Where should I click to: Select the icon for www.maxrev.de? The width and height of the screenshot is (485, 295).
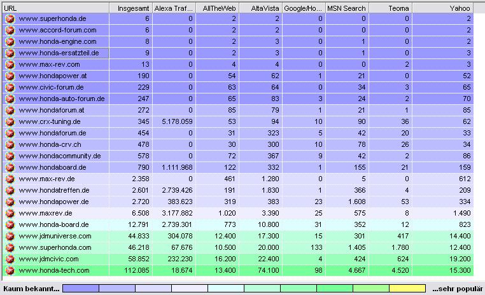point(10,213)
